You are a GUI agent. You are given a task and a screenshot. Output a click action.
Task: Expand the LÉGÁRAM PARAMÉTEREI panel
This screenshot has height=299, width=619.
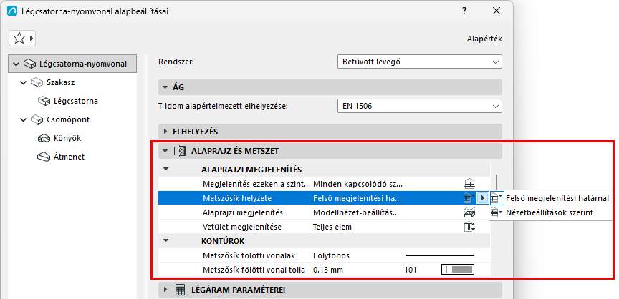165,290
